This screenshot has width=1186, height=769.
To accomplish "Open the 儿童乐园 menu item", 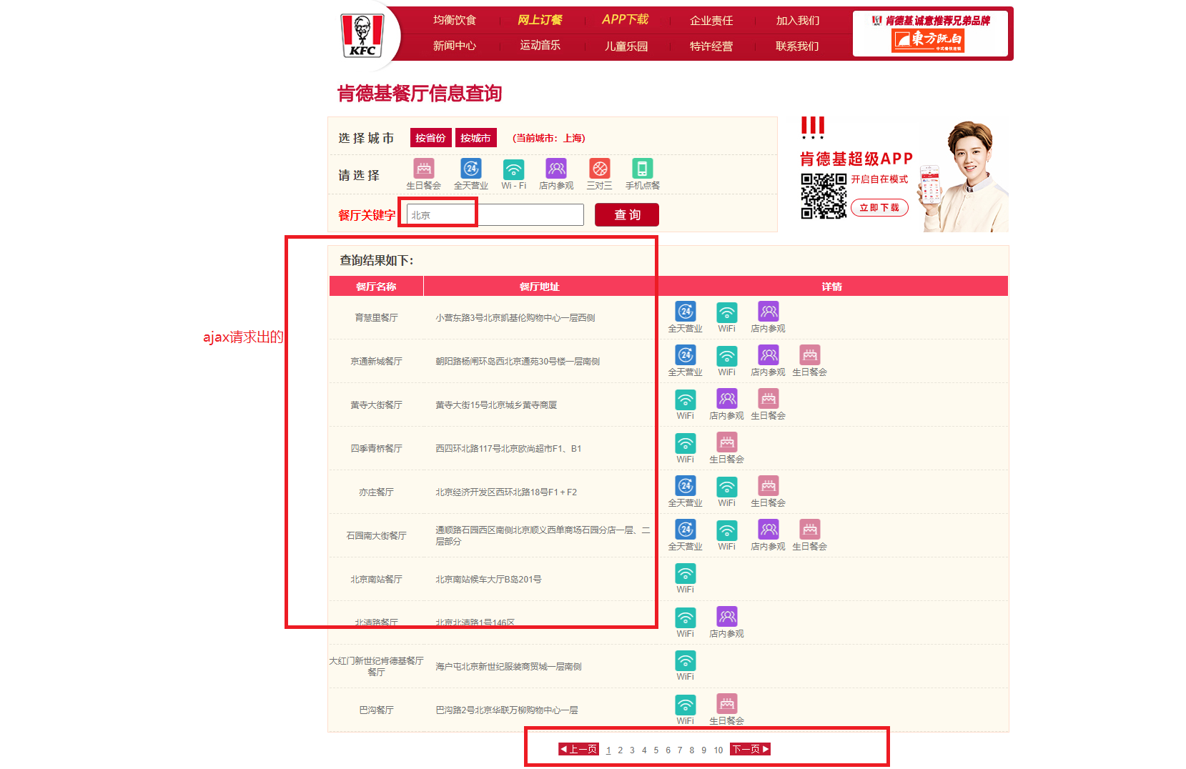I will [626, 46].
